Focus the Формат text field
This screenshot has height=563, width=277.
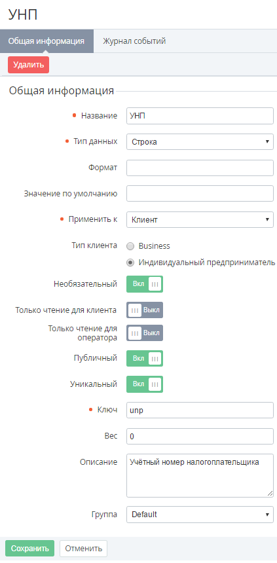200,168
